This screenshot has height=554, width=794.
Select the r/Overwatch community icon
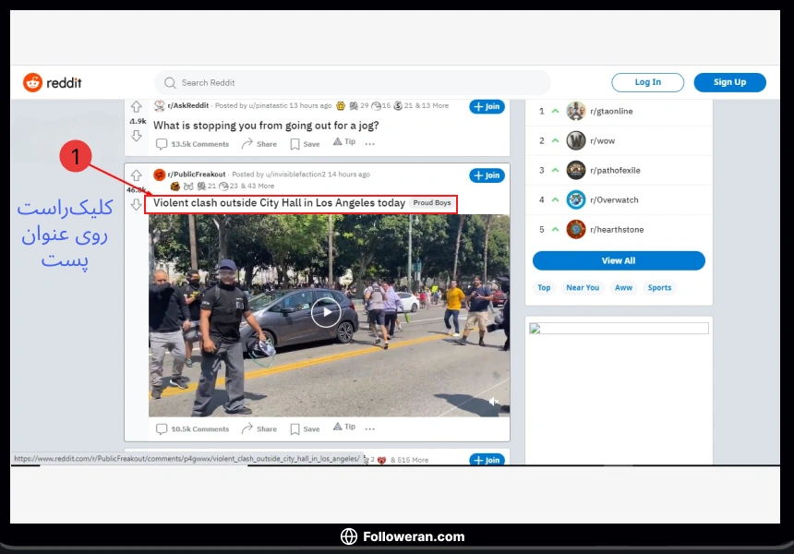(576, 199)
